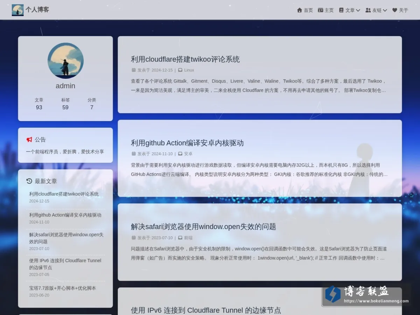Screen dimensions: 420x315
Task: Click the twikoo post excerpt starting 查看了各个评论系统
Action: pyautogui.click(x=259, y=85)
